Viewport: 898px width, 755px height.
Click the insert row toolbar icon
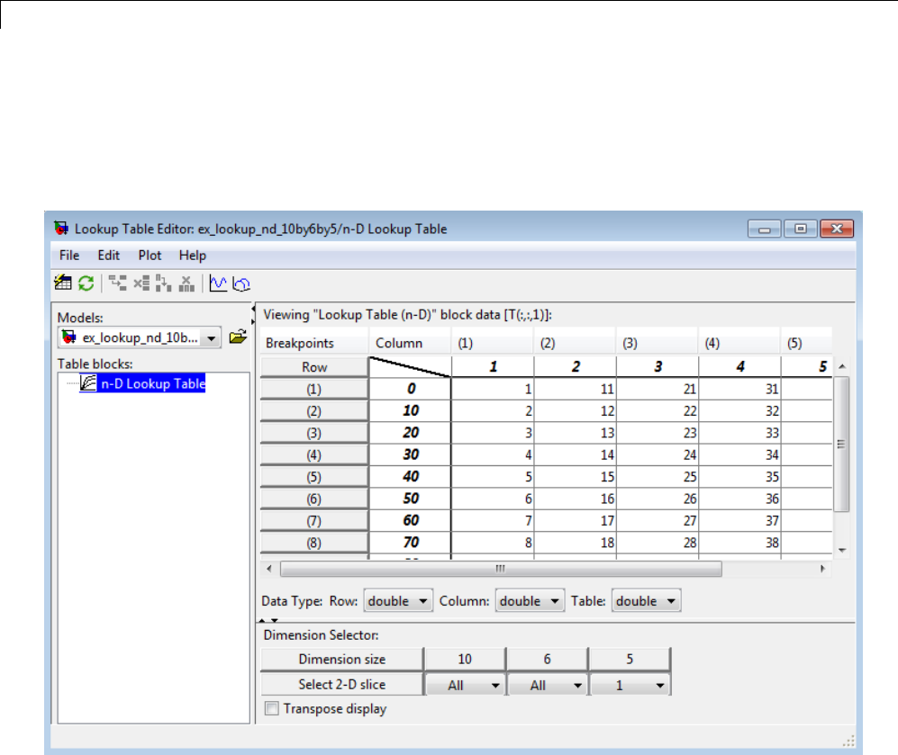(x=117, y=283)
